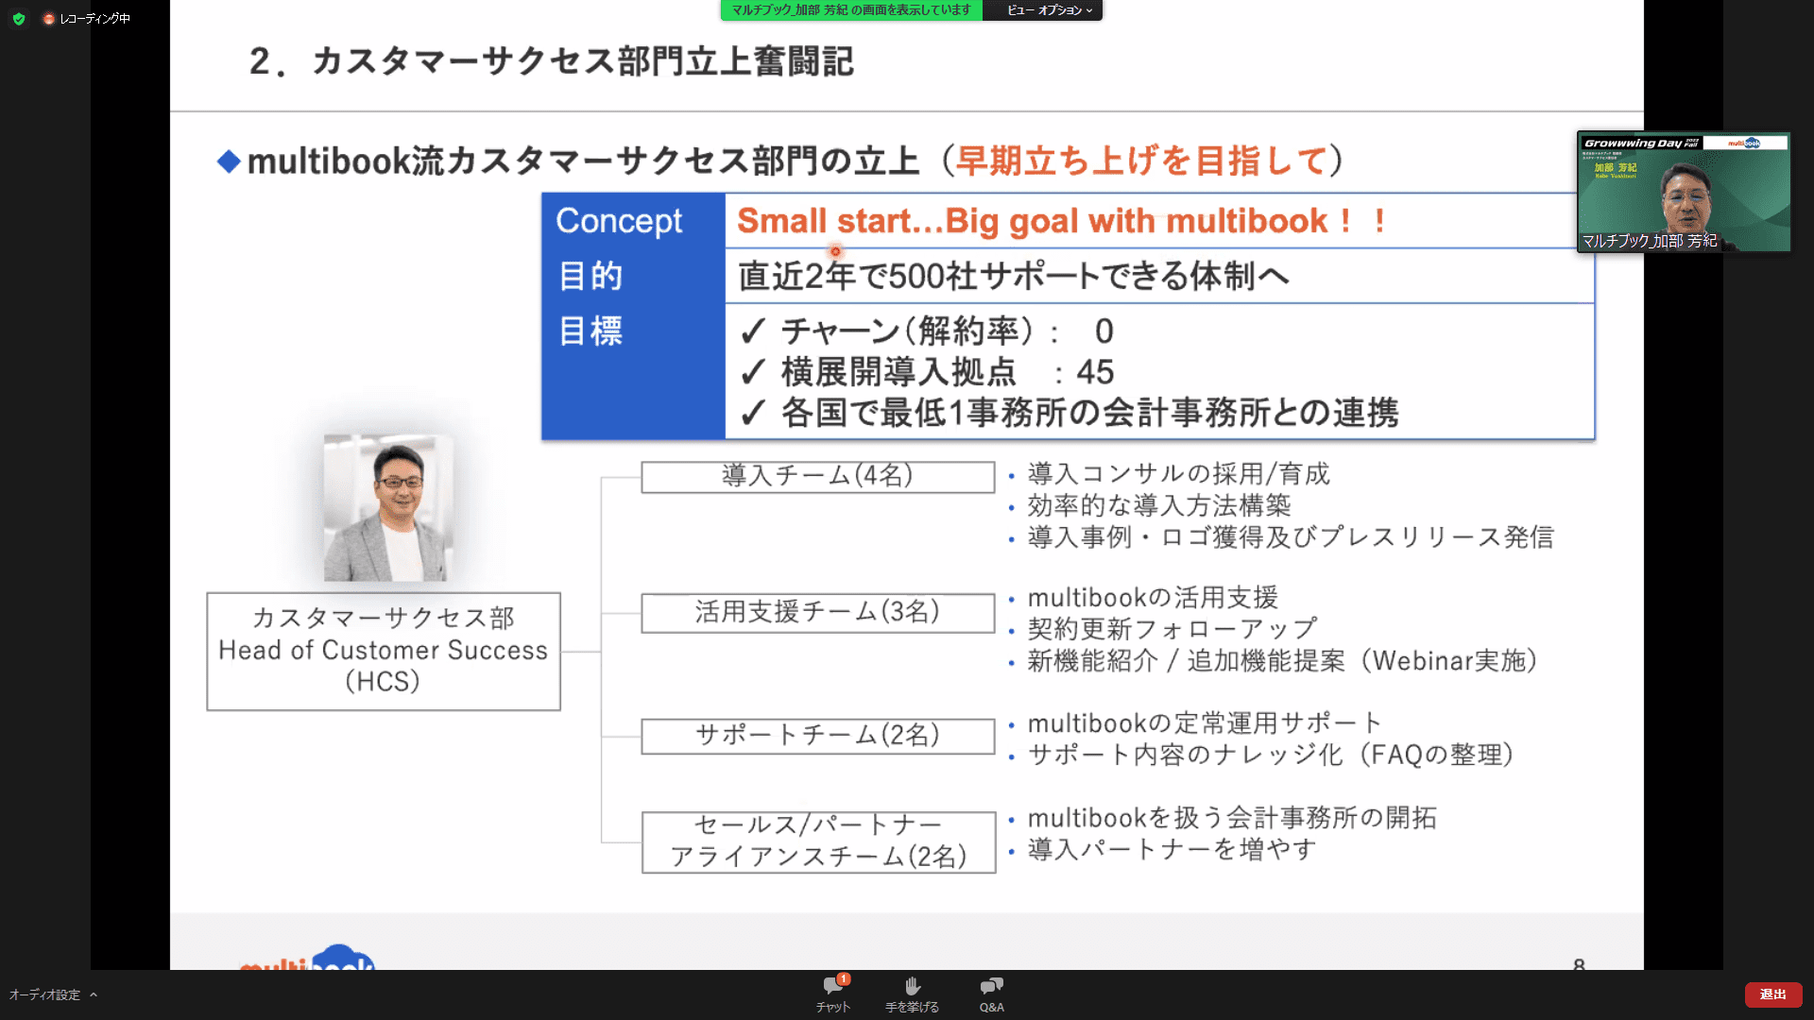Select the speaker video thumbnail
This screenshot has width=1814, height=1020.
pyautogui.click(x=1684, y=192)
